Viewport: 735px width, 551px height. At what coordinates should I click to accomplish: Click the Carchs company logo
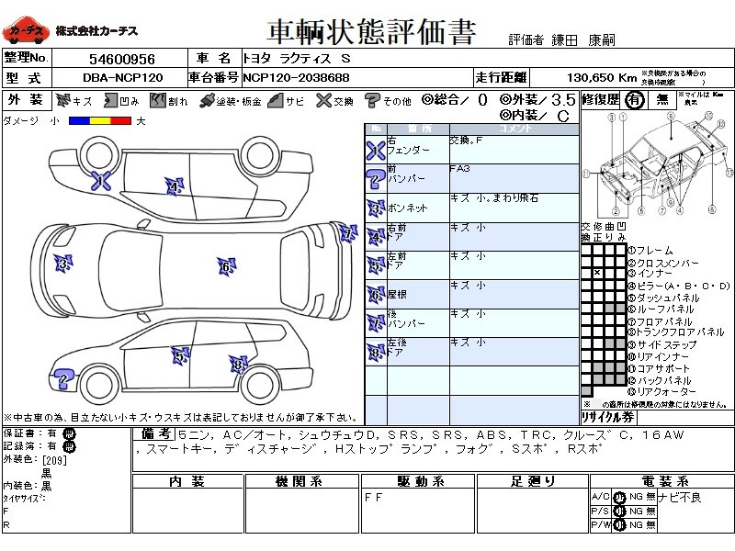tap(26, 30)
